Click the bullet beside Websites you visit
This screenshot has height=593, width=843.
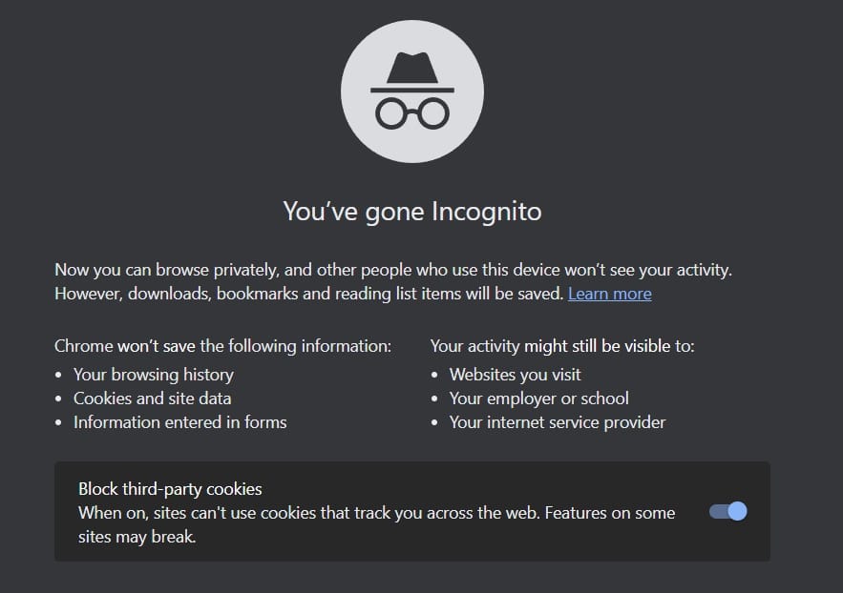click(x=435, y=375)
